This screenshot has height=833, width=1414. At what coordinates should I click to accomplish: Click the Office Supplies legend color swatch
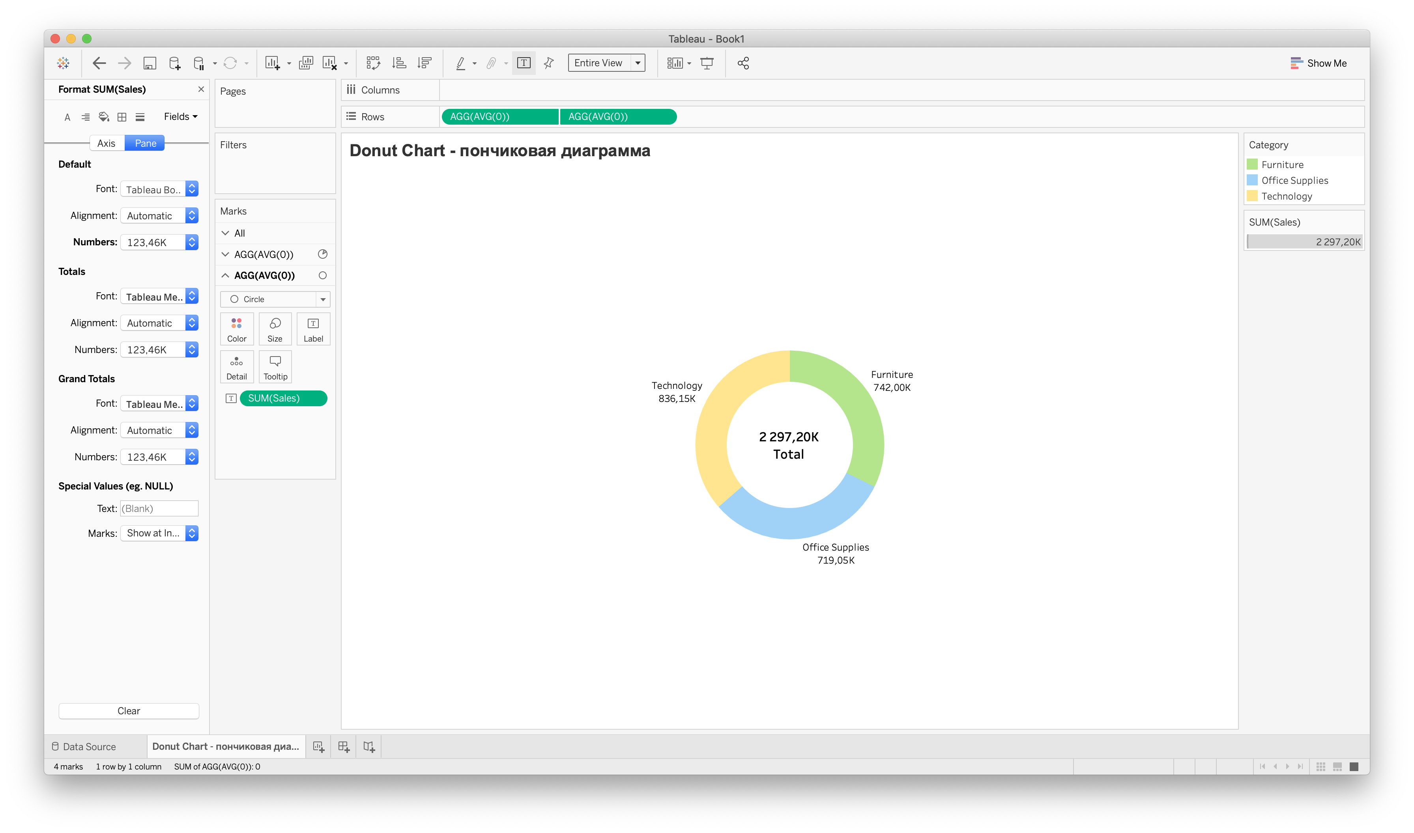pos(1252,180)
